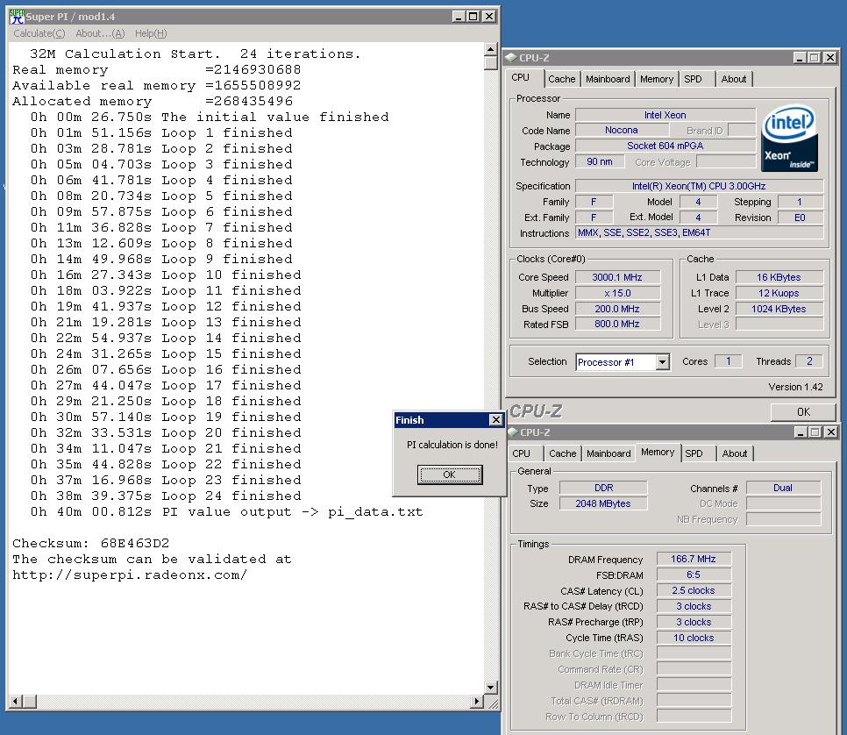Minimize the top CPU-Z window
The height and width of the screenshot is (735, 847).
[x=800, y=57]
